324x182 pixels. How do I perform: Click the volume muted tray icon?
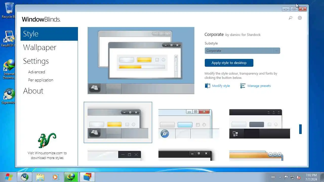coord(299,177)
